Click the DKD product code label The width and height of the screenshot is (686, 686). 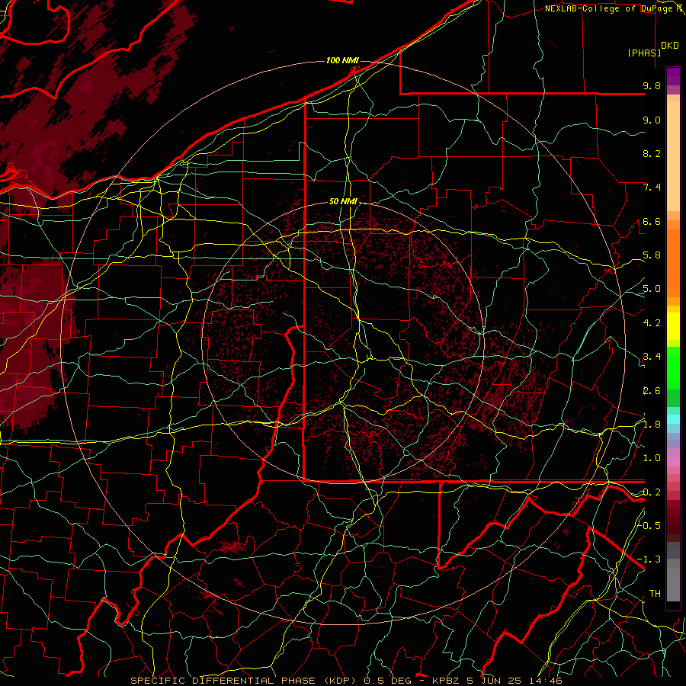point(670,46)
